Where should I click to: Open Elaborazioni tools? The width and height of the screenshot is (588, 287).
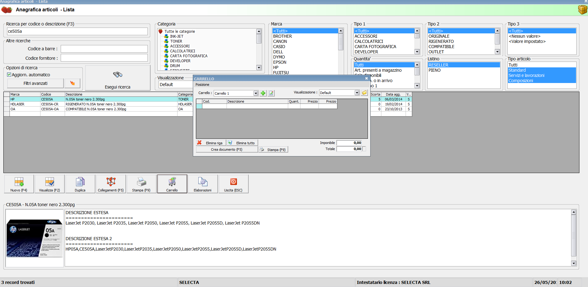click(x=203, y=184)
